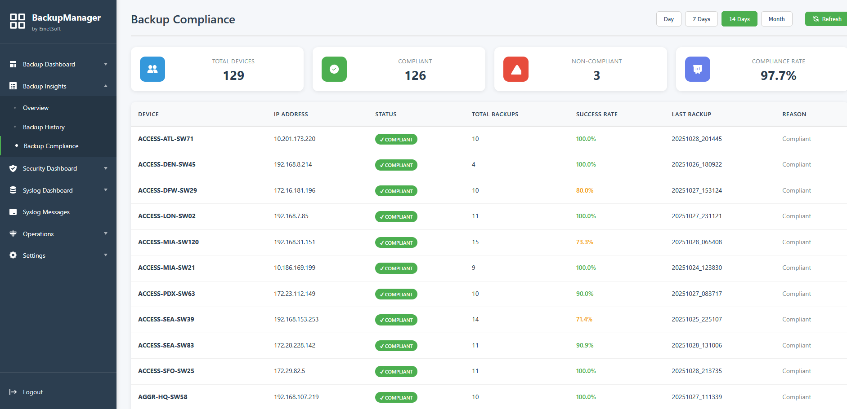Select the Security Dashboard shield icon
Viewport: 847px width, 409px height.
[x=13, y=168]
